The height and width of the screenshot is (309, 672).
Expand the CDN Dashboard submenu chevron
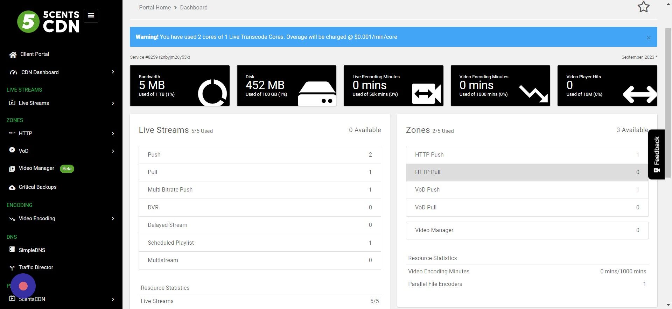(x=113, y=72)
